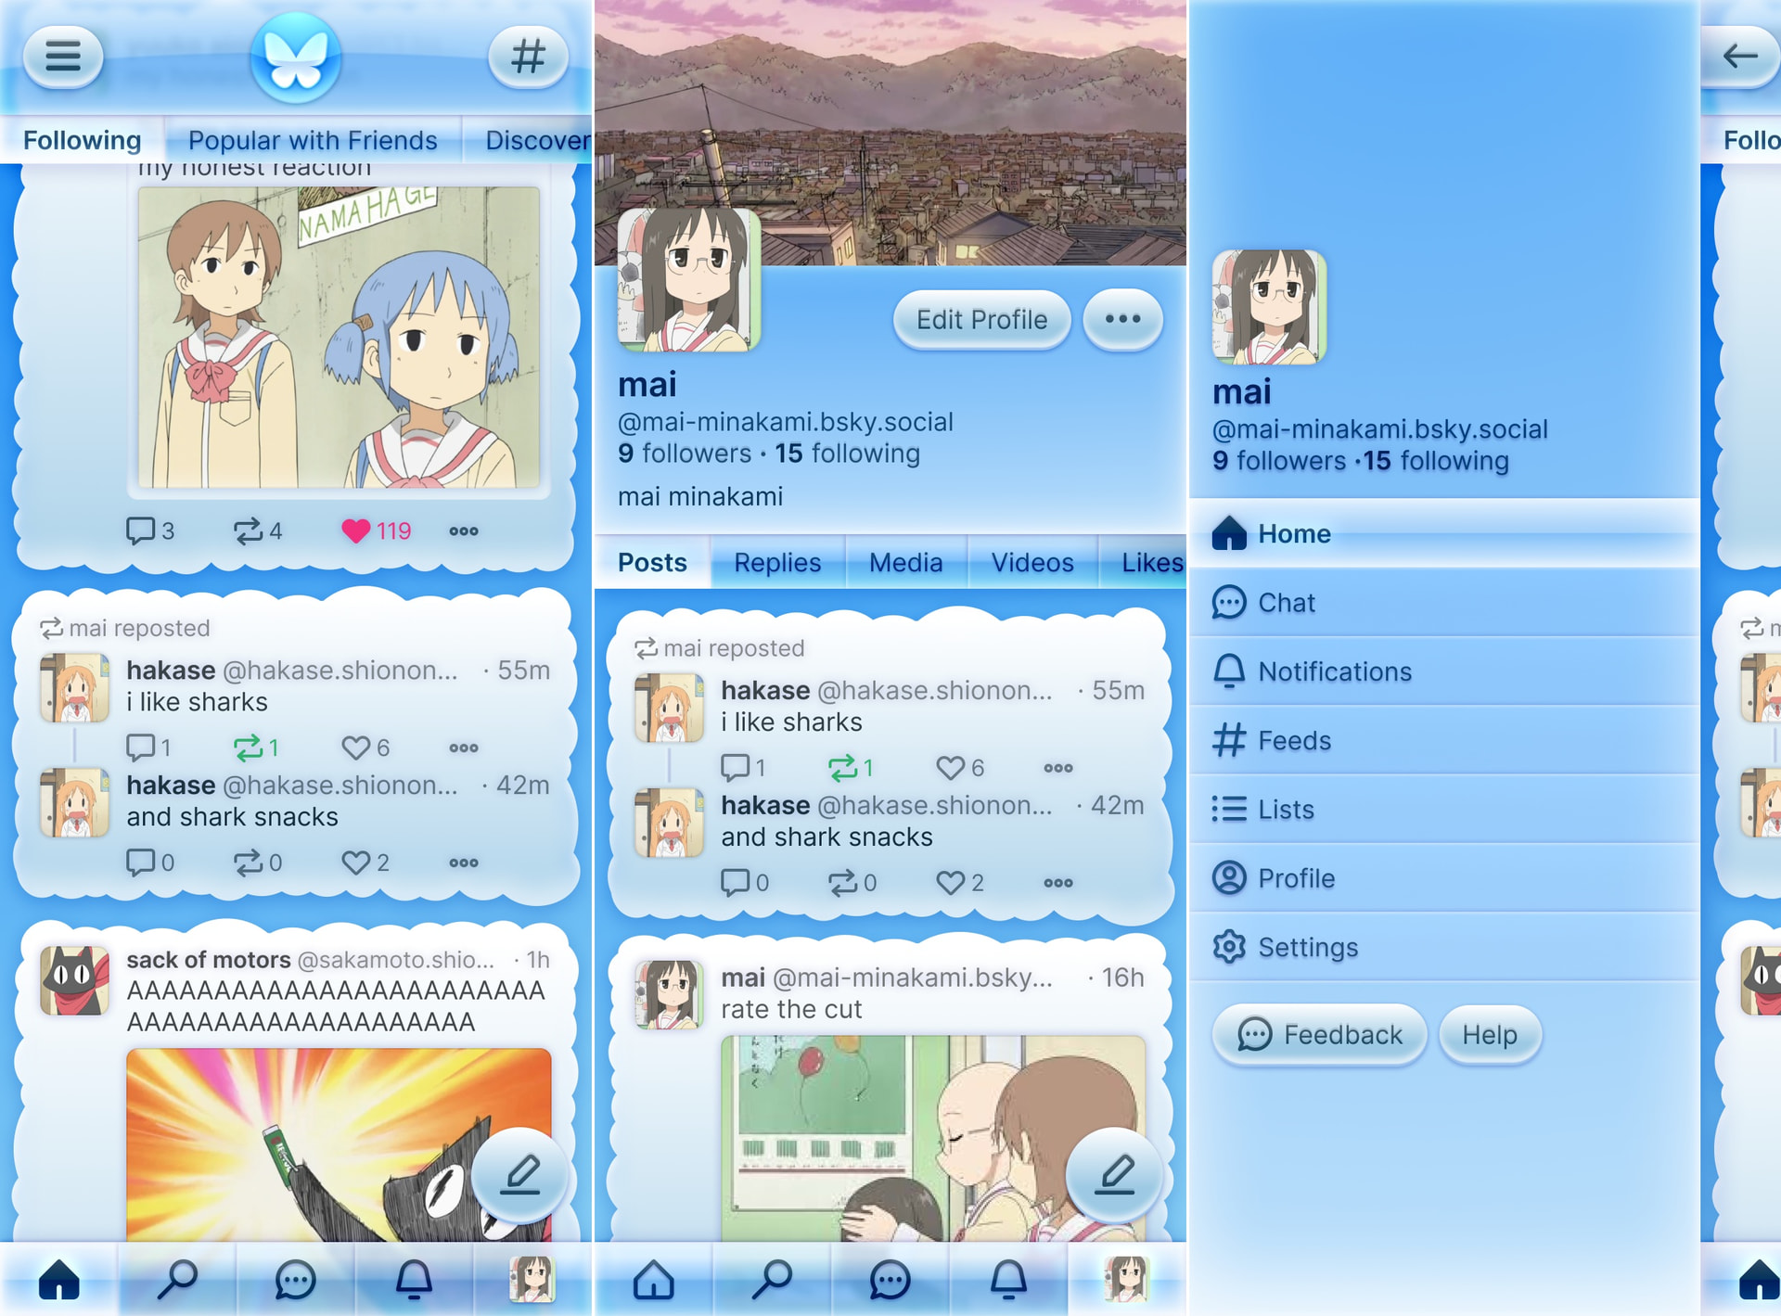Reply to 'and shark snacks' in home feed

click(x=150, y=862)
